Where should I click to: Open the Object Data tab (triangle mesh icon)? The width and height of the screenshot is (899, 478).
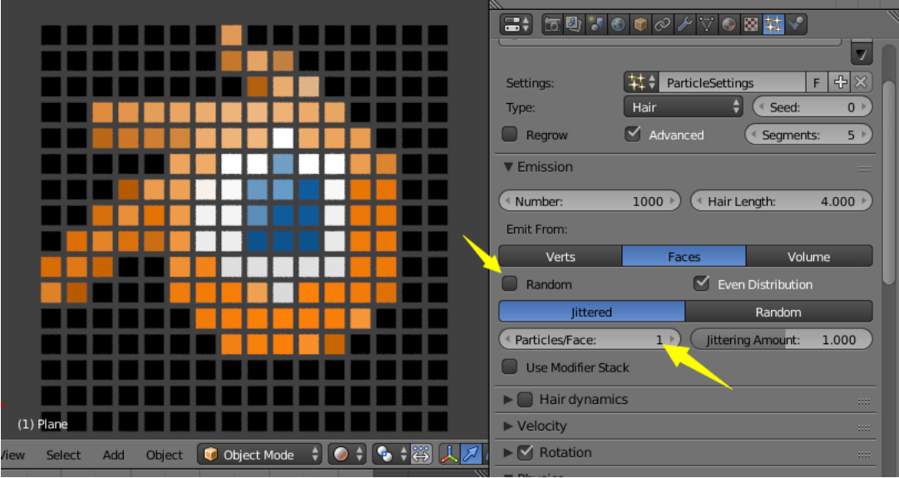tap(706, 24)
